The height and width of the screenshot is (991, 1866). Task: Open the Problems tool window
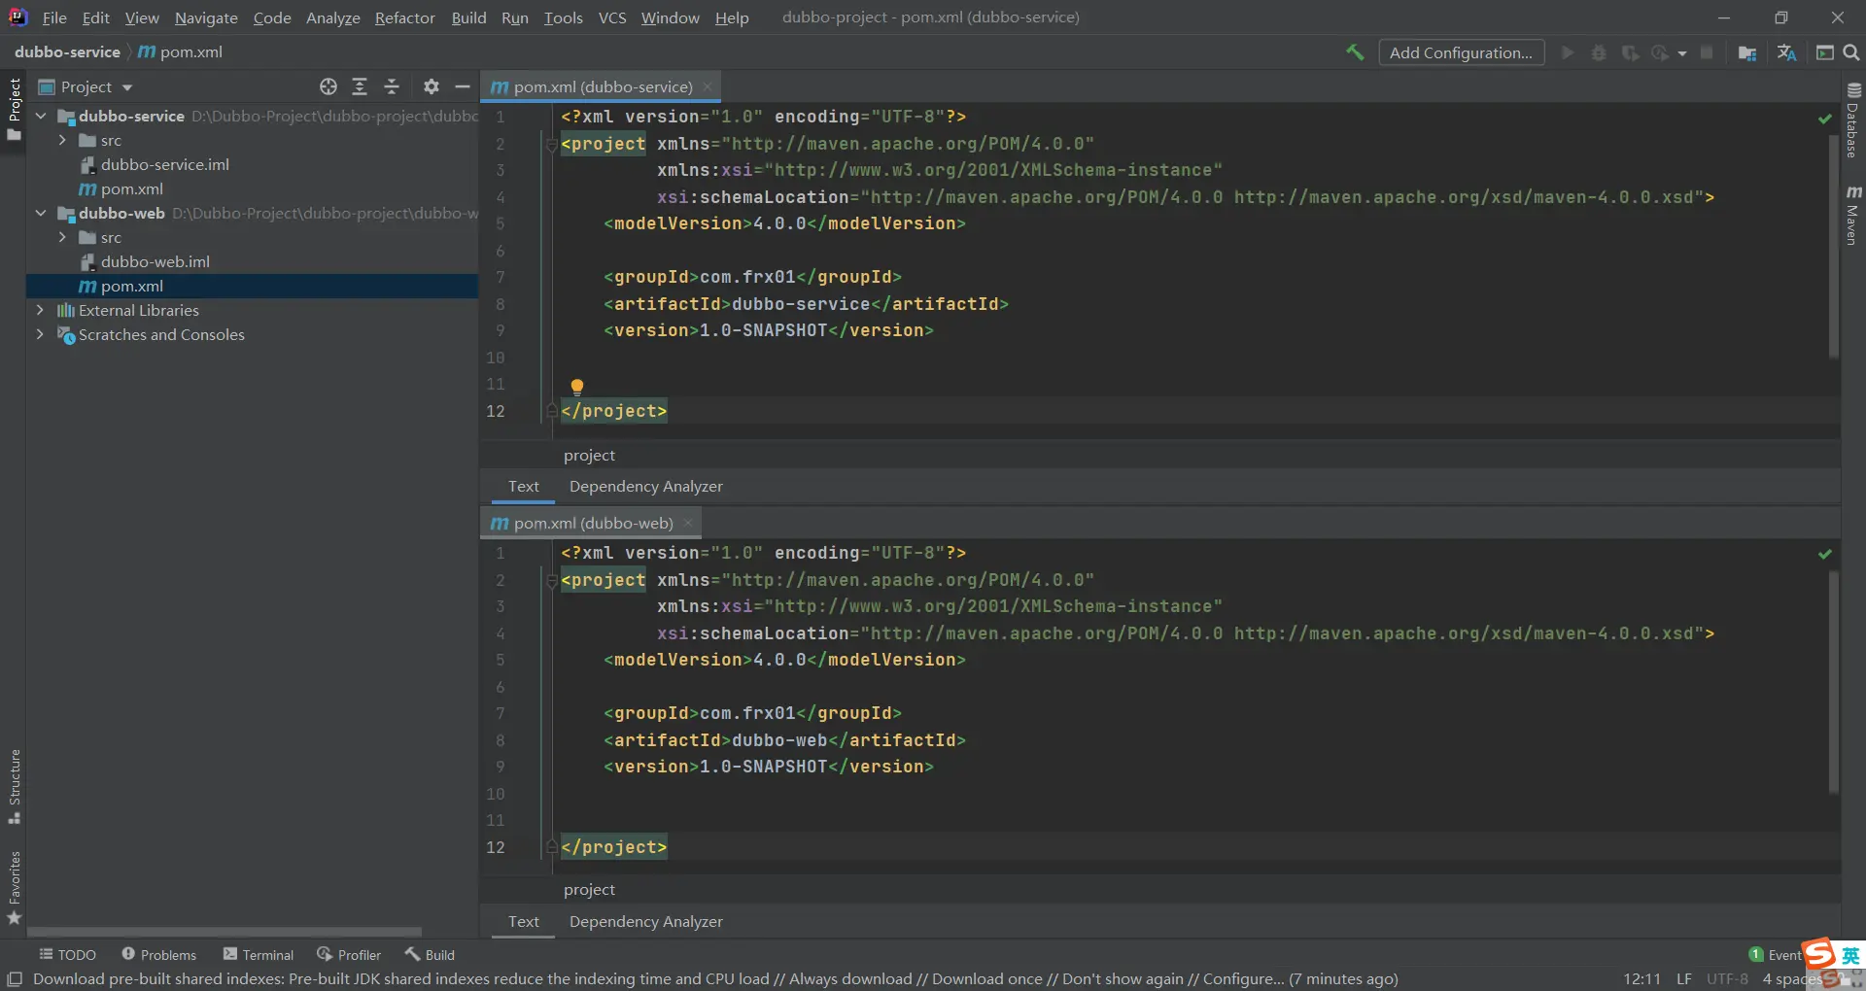coord(158,955)
